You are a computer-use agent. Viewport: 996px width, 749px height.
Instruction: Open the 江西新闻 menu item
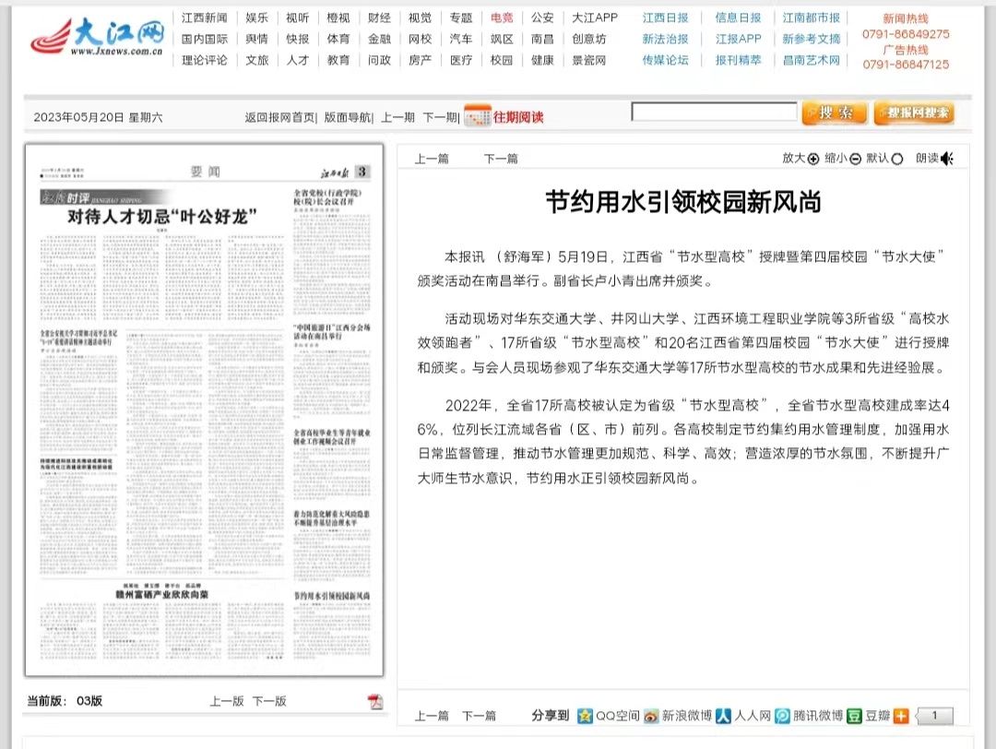[204, 18]
